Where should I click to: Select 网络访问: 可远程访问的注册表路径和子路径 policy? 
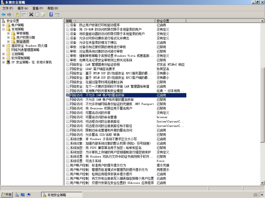pos(101,126)
